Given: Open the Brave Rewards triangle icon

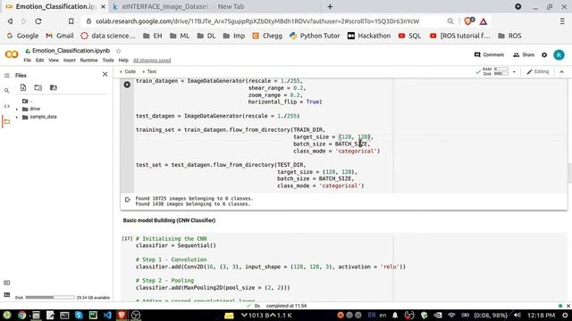Looking at the screenshot, I should (x=484, y=21).
